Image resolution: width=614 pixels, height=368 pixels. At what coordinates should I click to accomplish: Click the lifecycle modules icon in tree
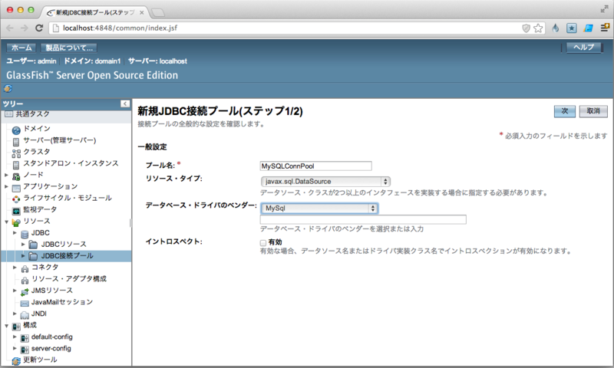[15, 198]
